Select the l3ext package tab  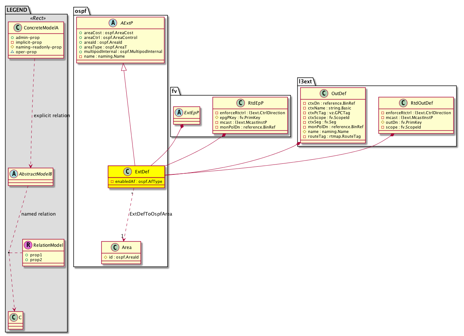(304, 81)
